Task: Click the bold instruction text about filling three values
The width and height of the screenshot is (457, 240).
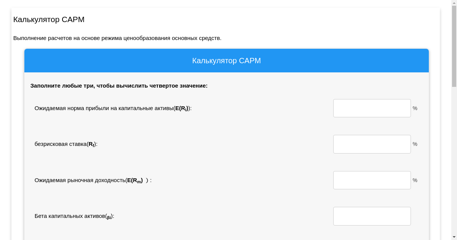Action: pyautogui.click(x=119, y=86)
